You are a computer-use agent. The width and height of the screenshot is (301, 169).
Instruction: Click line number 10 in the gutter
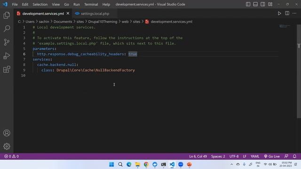(x=23, y=76)
